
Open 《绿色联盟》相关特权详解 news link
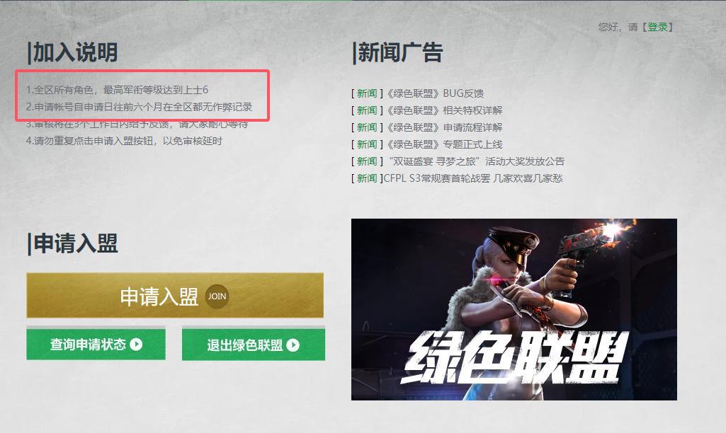click(x=443, y=110)
